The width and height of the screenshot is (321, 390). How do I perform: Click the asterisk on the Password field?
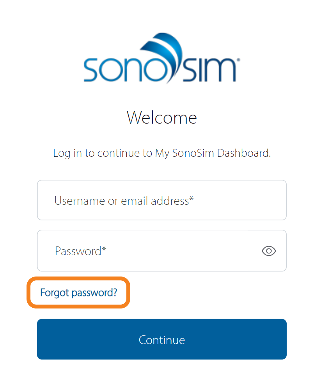point(104,248)
